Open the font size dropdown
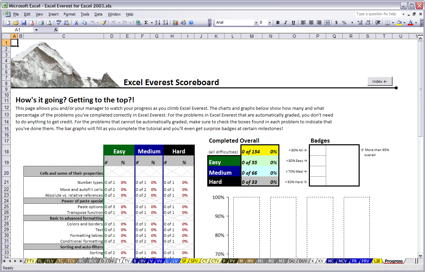 [x=270, y=23]
